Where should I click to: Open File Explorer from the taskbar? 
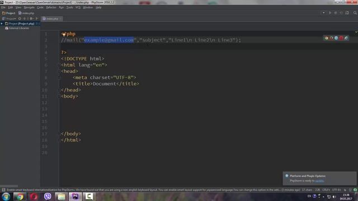point(61,197)
